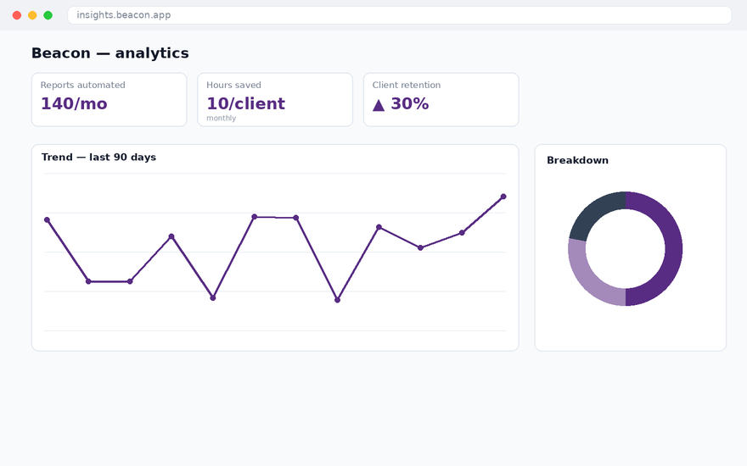Click the Beacon — analytics page title
The image size is (747, 466).
coord(110,53)
